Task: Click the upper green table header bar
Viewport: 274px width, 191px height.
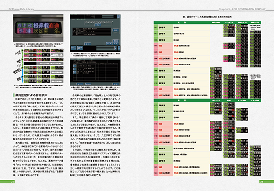Action: (x=207, y=22)
